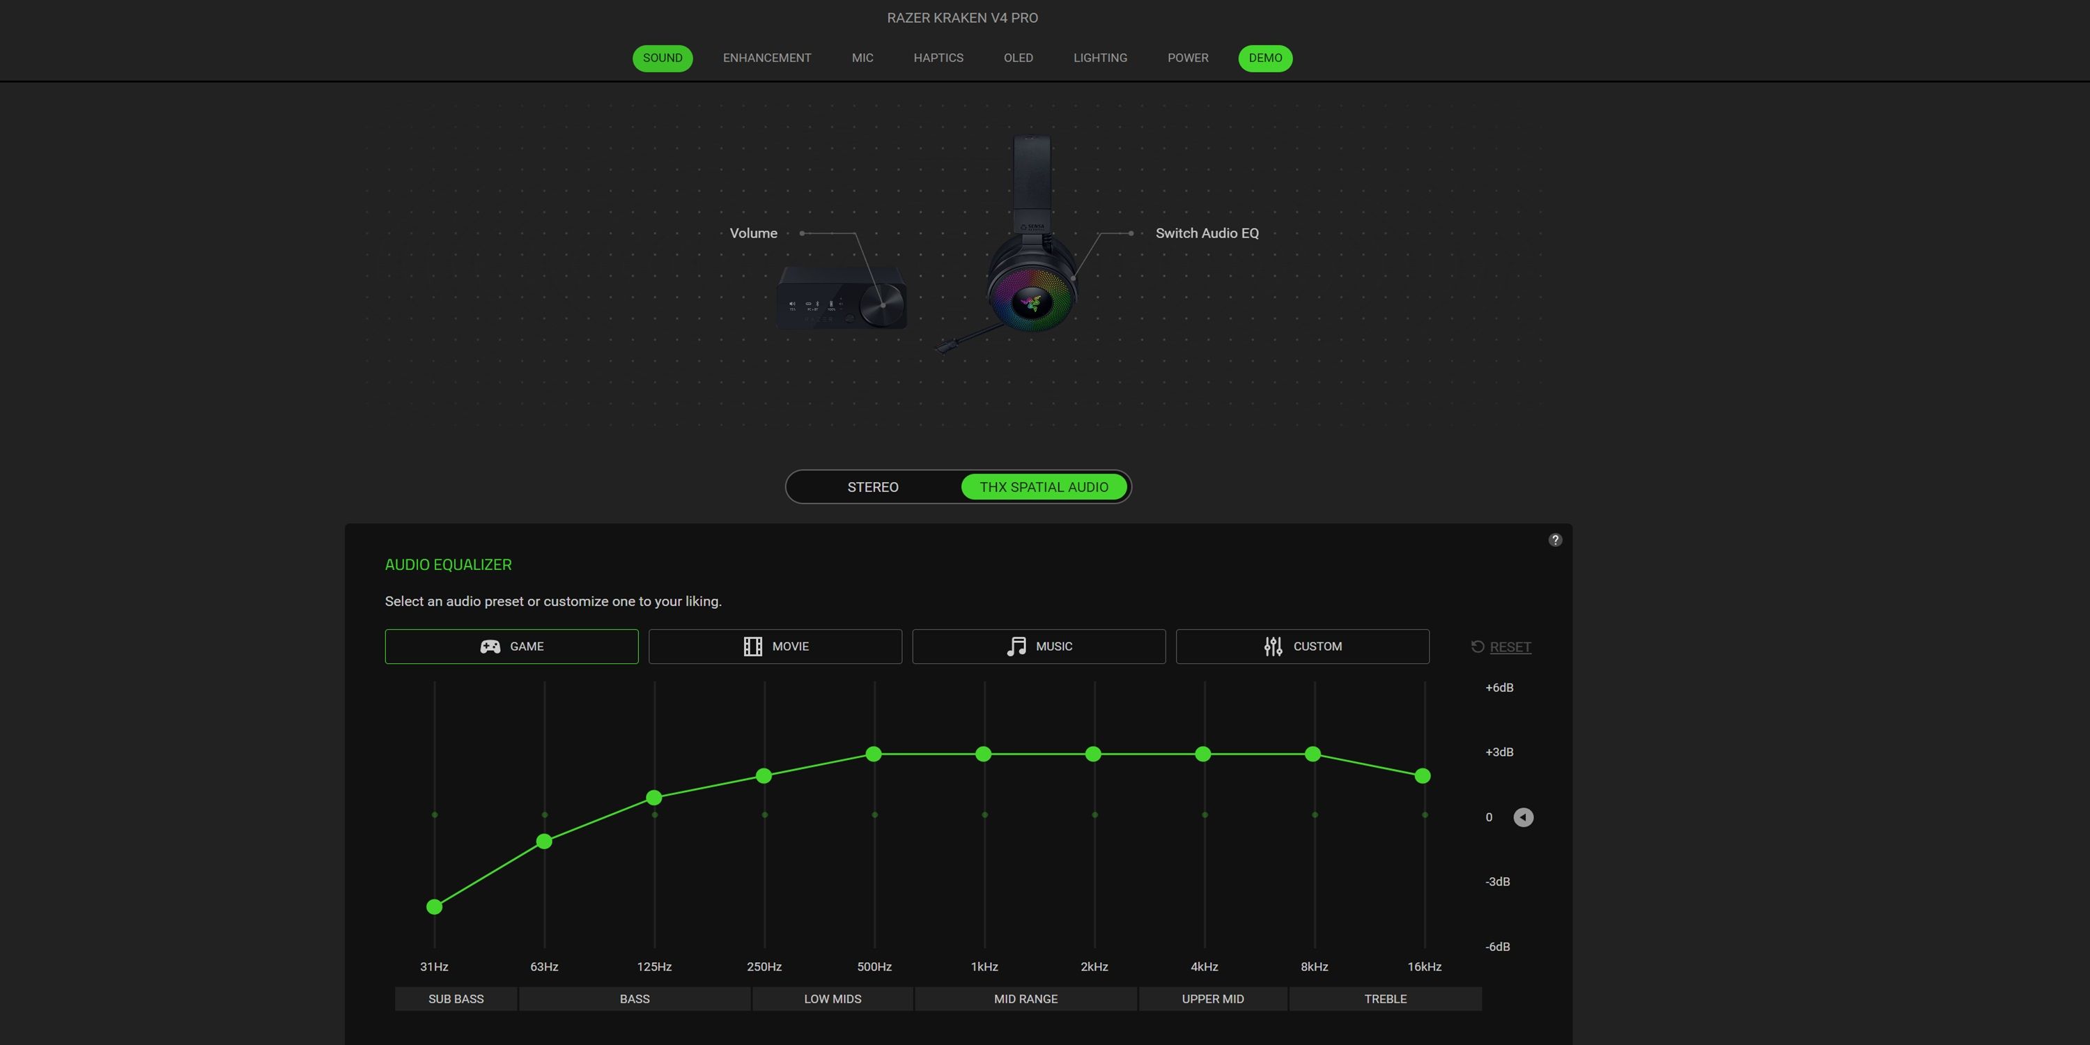2090x1045 pixels.
Task: Go to the HAPTICS tab
Action: (938, 59)
